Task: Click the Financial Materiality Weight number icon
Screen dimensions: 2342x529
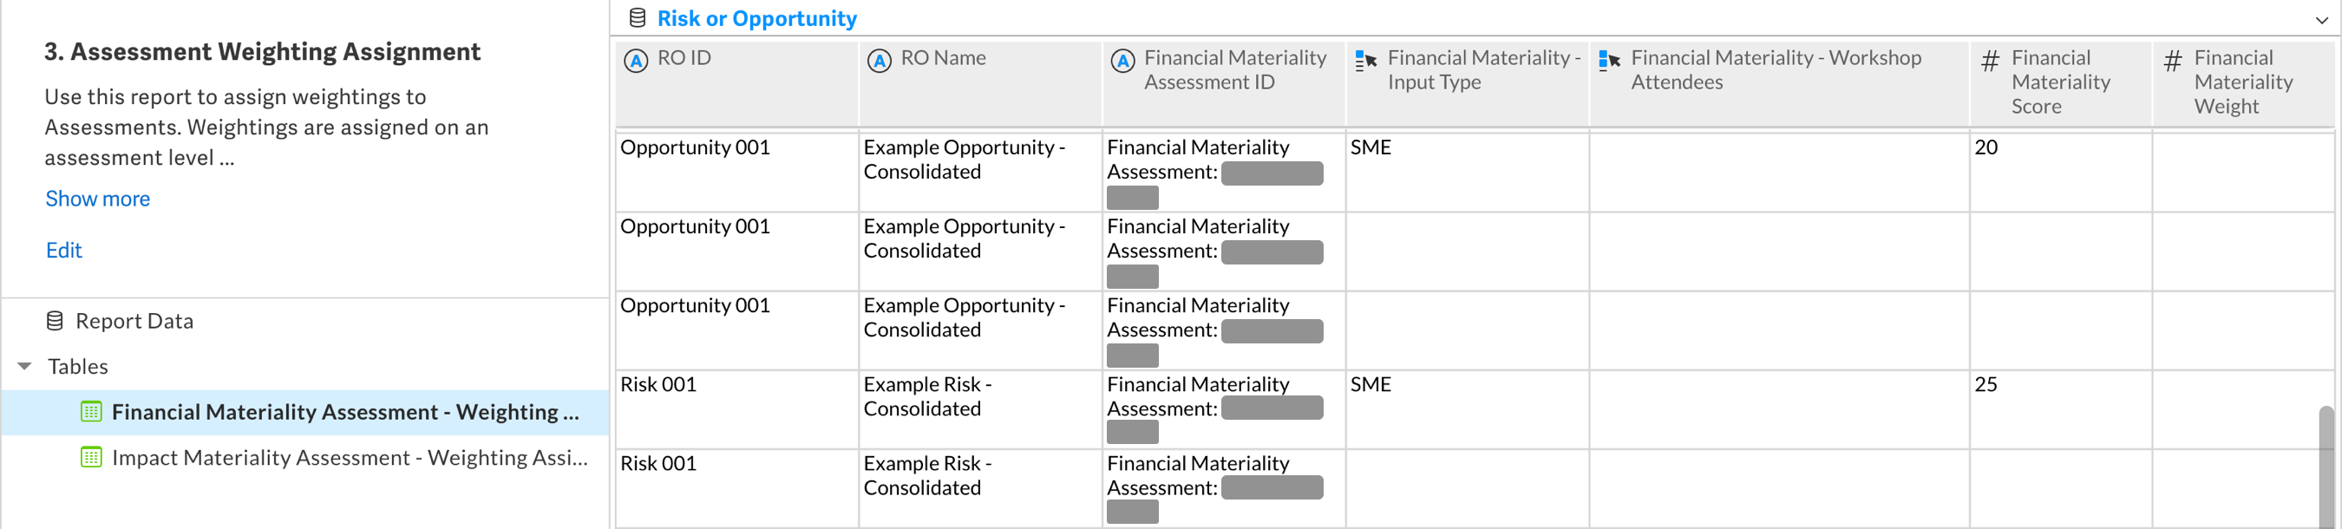Action: click(x=2173, y=61)
